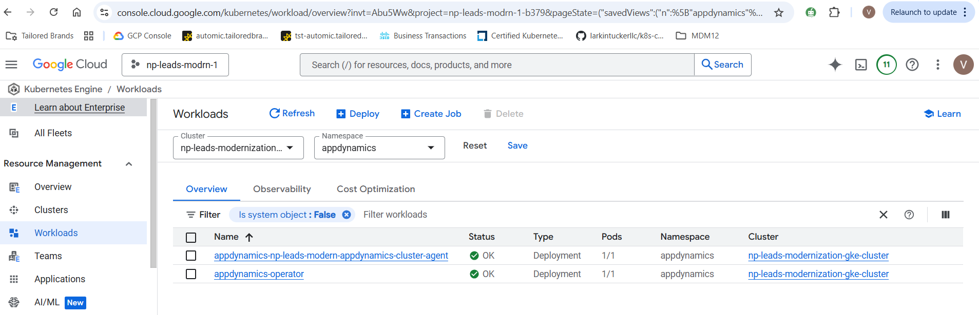Open the Google Cloud navigation hamburger menu
Viewport: 979px width, 315px height.
(11, 65)
